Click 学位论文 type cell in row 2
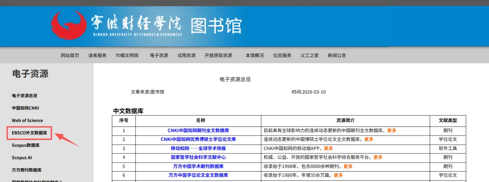 coord(448,139)
